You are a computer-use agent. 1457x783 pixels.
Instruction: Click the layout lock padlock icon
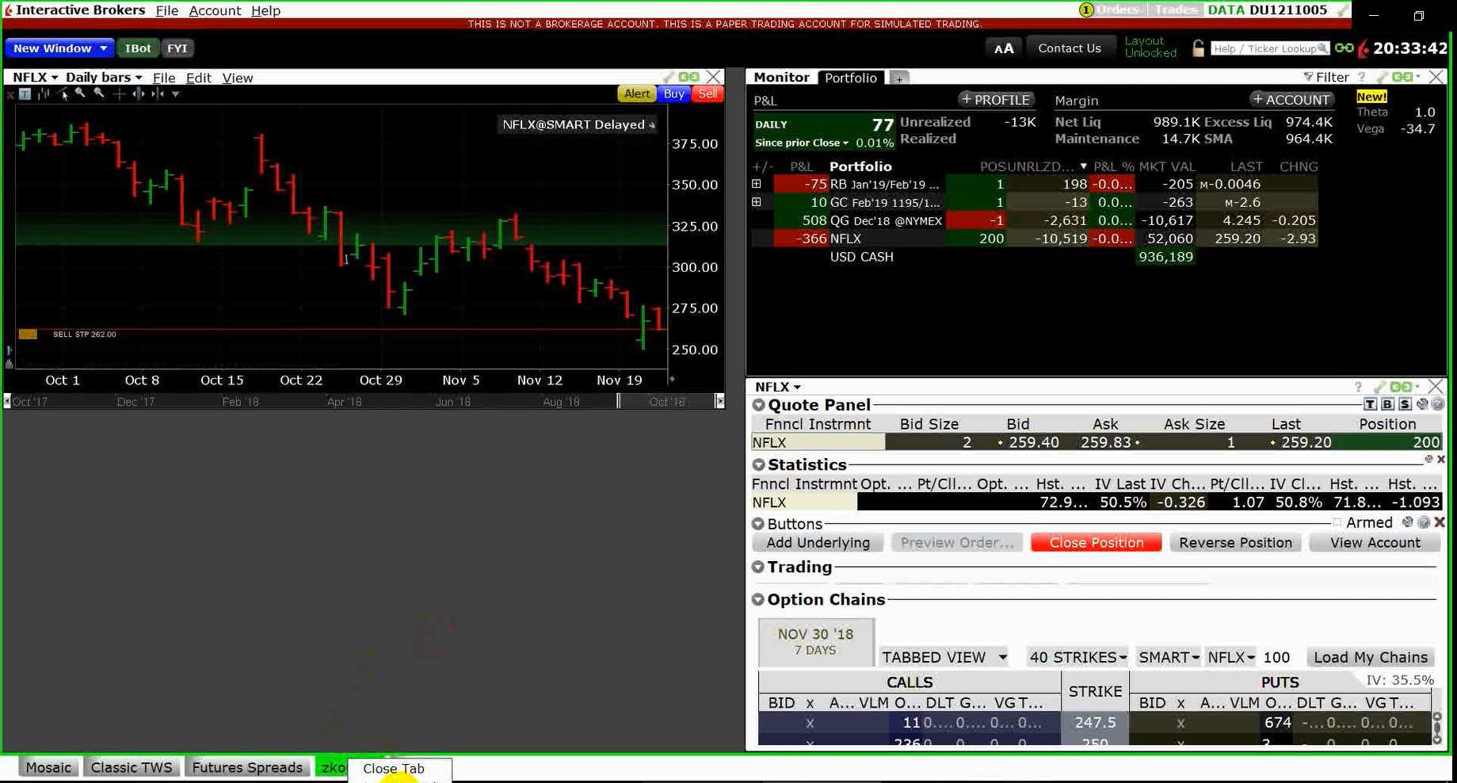[x=1198, y=48]
